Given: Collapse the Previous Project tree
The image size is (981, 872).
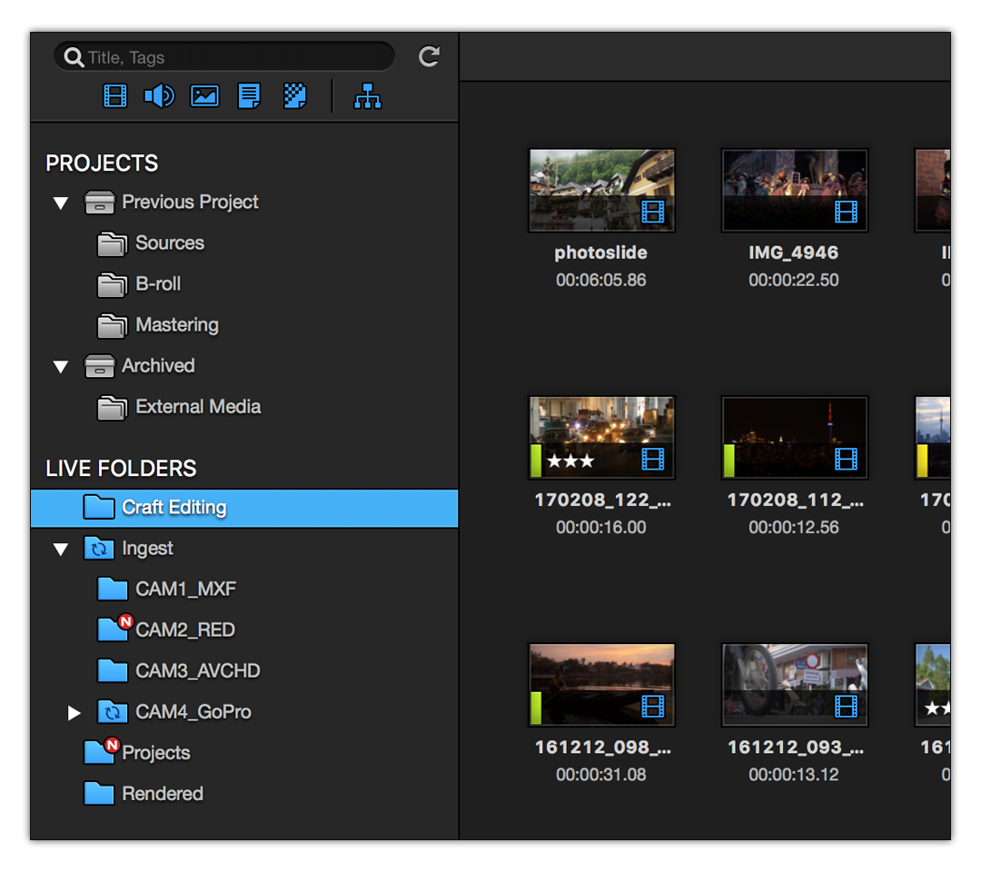Looking at the screenshot, I should click(x=61, y=203).
